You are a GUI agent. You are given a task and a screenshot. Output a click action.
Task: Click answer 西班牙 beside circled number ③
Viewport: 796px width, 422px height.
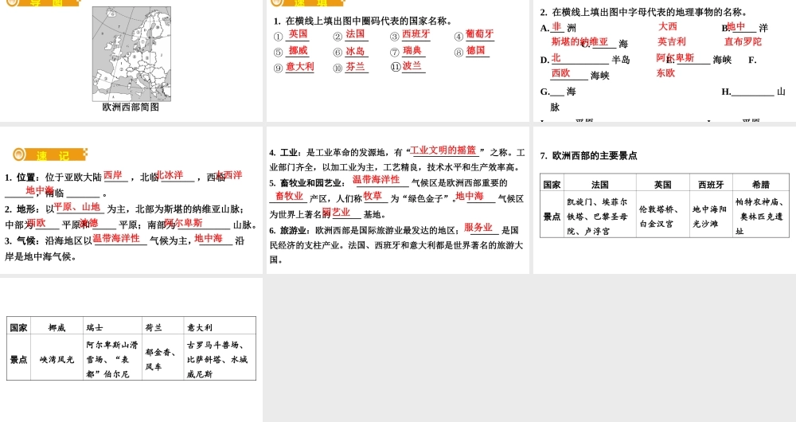(416, 34)
